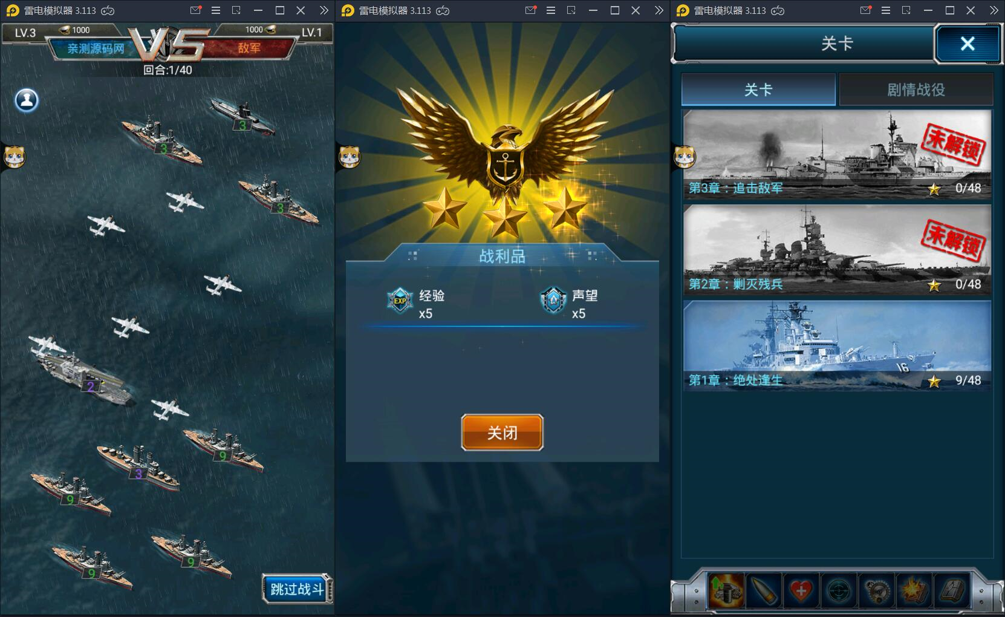Switch to the 剧情战役 tab
Image resolution: width=1005 pixels, height=617 pixels.
pos(916,90)
